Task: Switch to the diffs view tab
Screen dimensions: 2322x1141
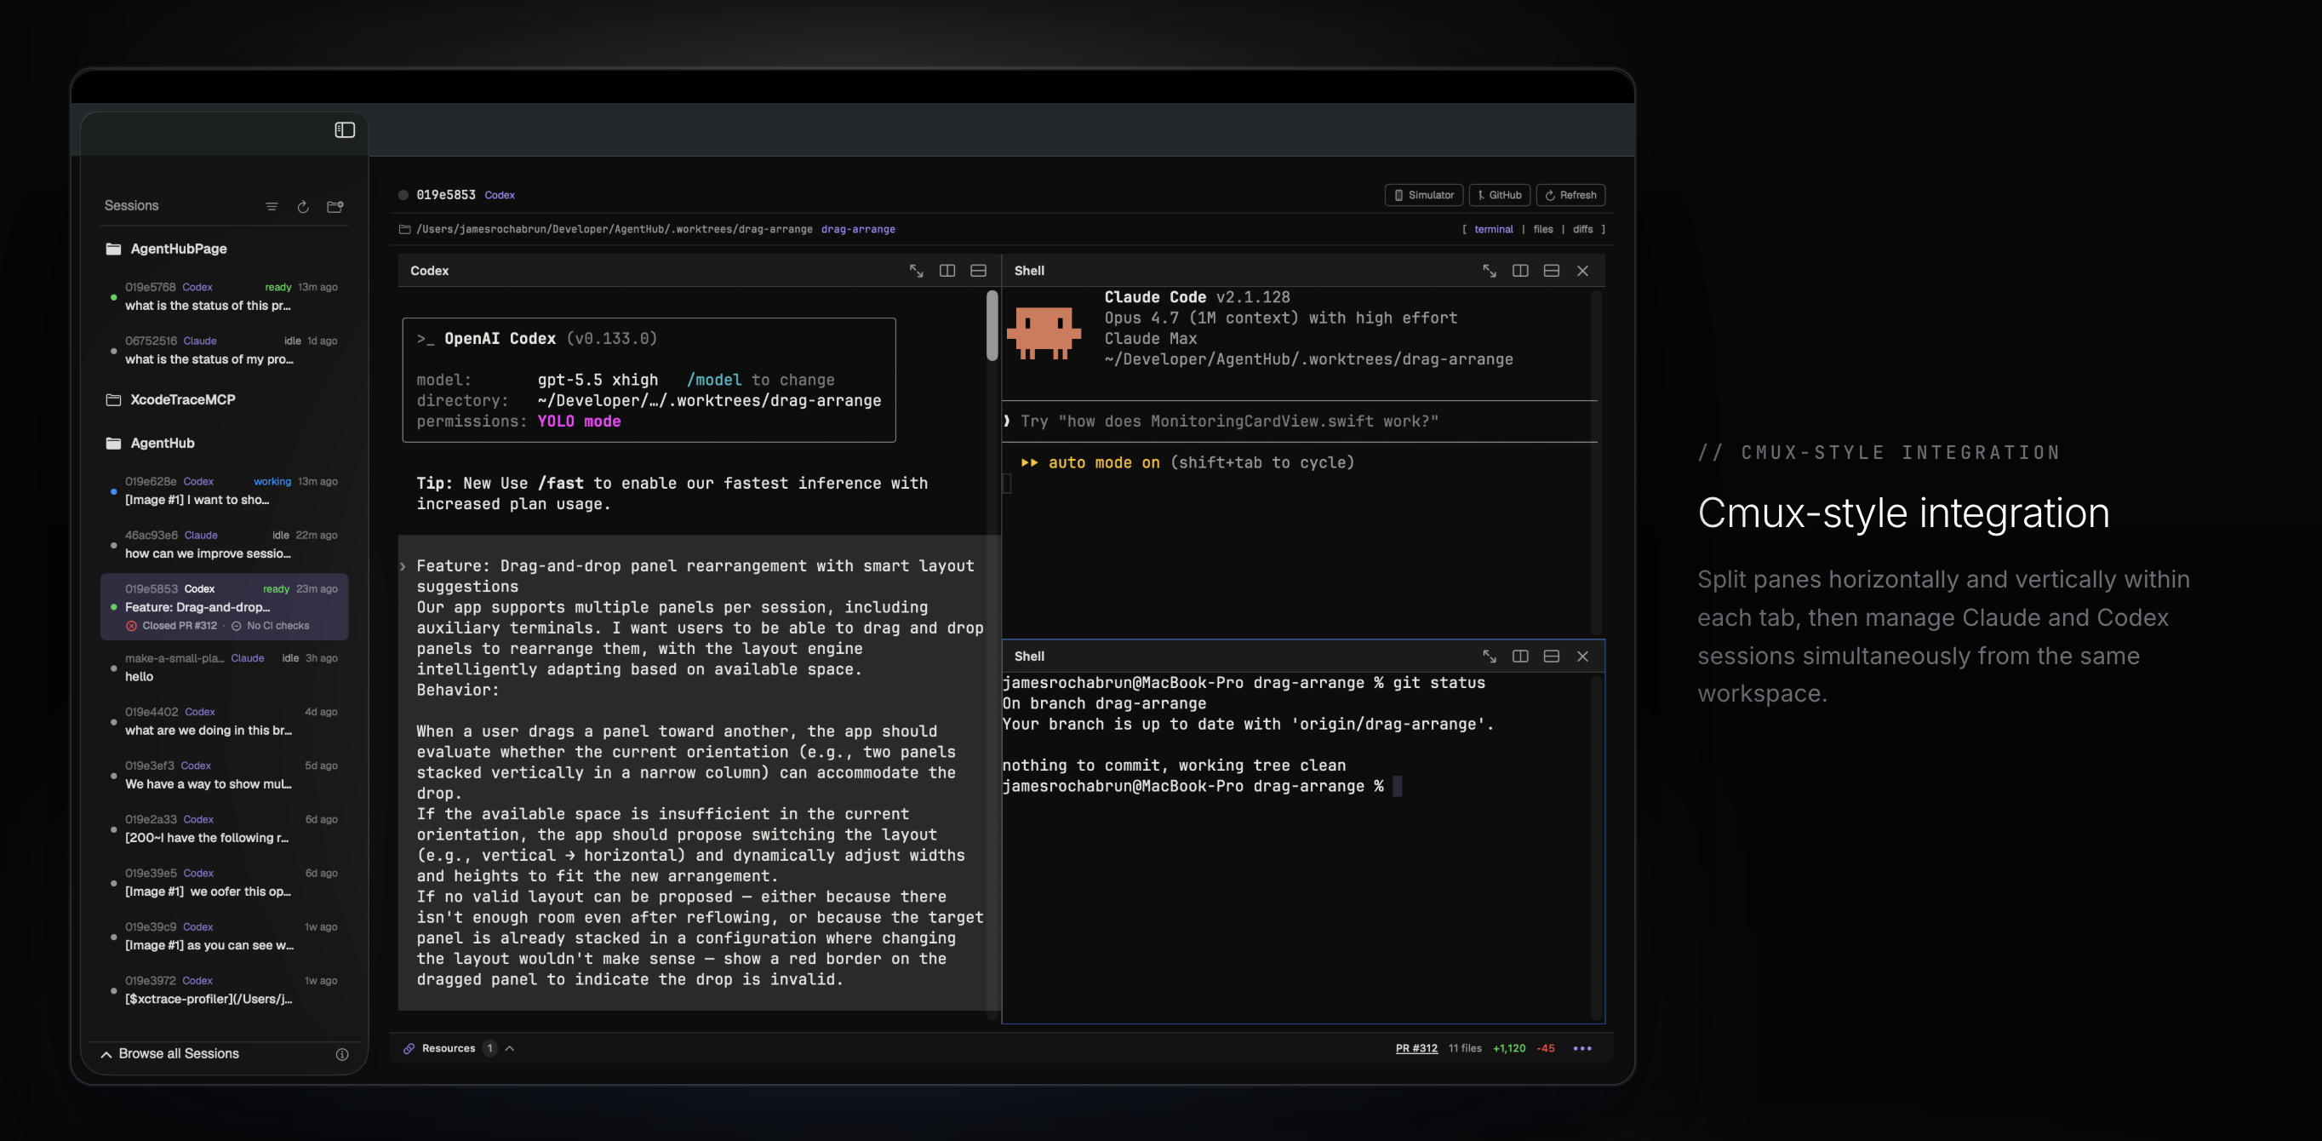Action: 1582,229
